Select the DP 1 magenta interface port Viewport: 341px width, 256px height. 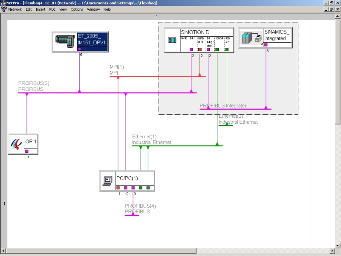[191, 49]
